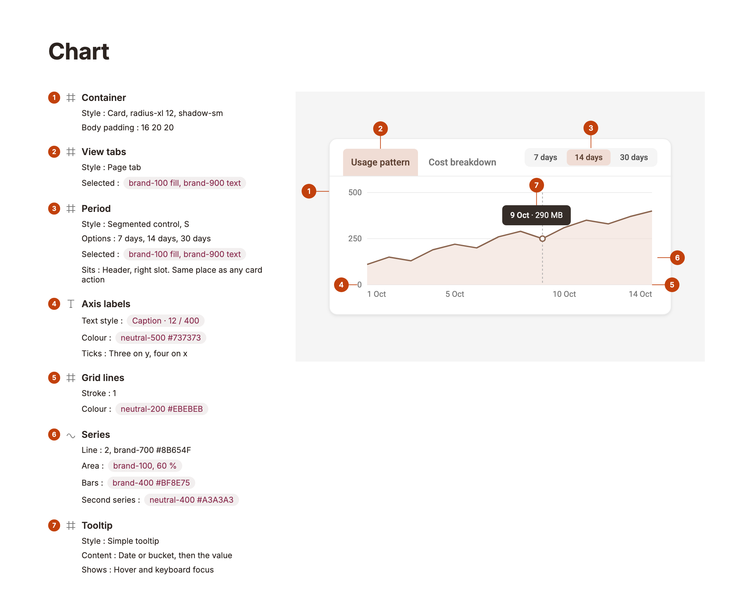Choose the 7 days period
Screen dimensions: 749x614
pos(545,157)
